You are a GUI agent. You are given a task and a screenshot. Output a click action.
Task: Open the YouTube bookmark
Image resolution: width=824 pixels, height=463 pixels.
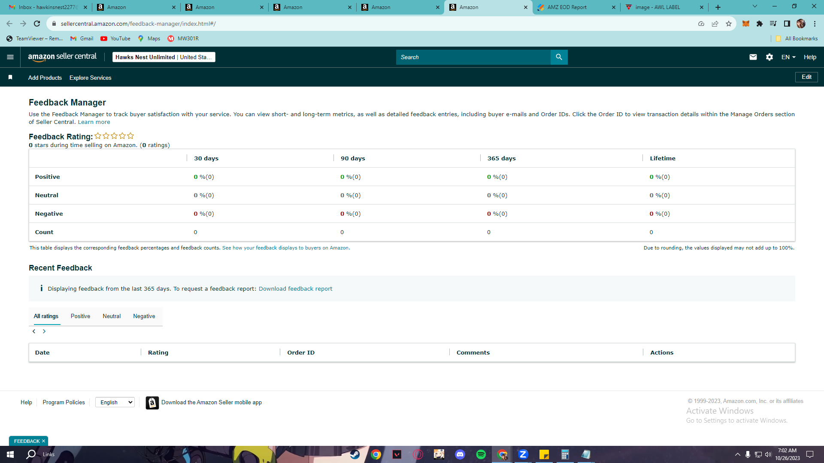click(x=115, y=39)
